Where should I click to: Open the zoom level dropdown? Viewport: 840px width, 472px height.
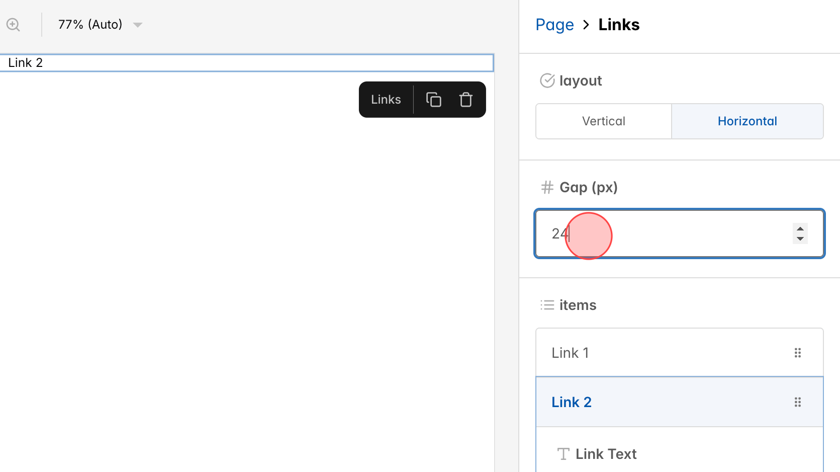point(99,24)
